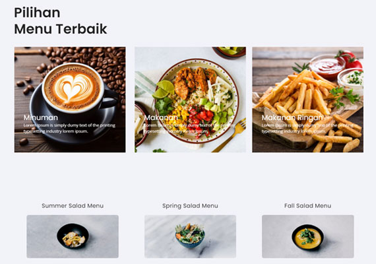Click the Makanan title text
The image size is (376, 264).
[161, 117]
